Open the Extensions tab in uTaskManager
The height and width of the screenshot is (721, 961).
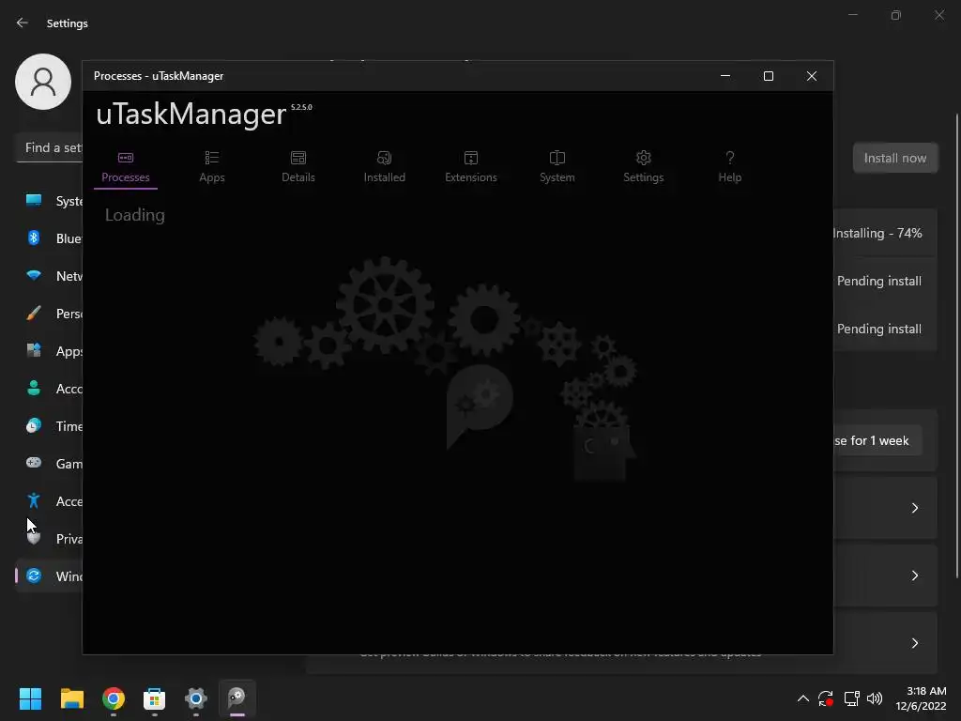[471, 167]
